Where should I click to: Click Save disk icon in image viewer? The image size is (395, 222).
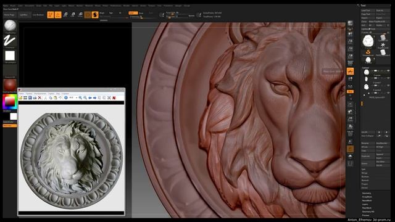pos(30,97)
